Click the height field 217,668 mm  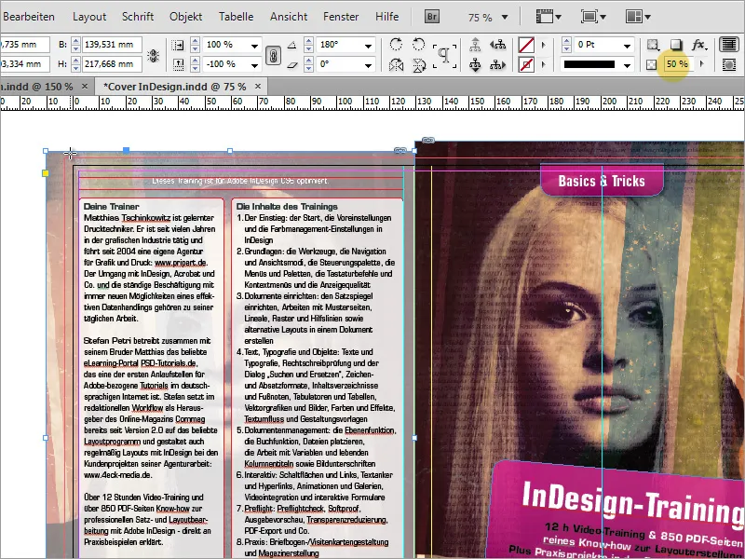[x=112, y=64]
